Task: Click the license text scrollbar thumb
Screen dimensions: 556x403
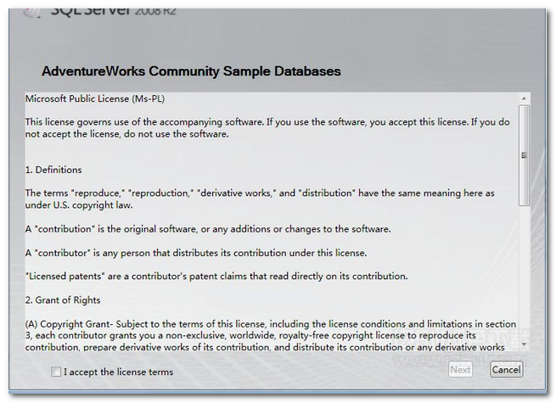Action: point(524,155)
